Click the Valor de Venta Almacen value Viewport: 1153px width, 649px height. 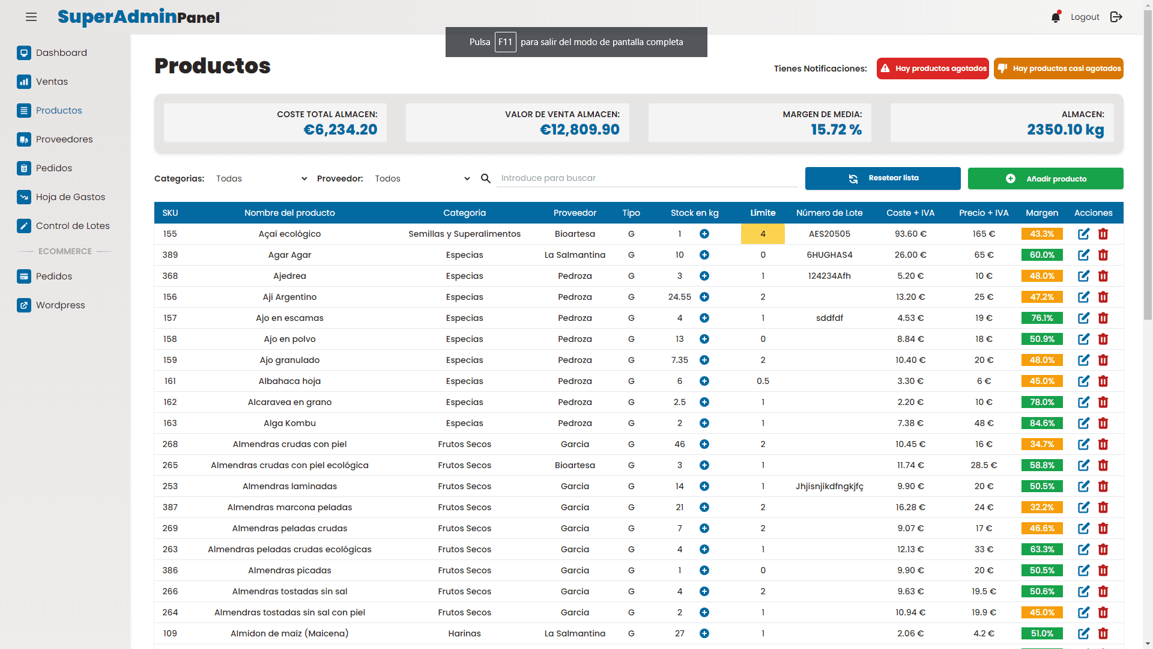580,130
